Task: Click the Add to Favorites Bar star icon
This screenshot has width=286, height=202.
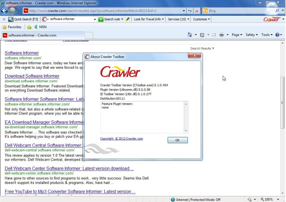Action: pos(29,27)
